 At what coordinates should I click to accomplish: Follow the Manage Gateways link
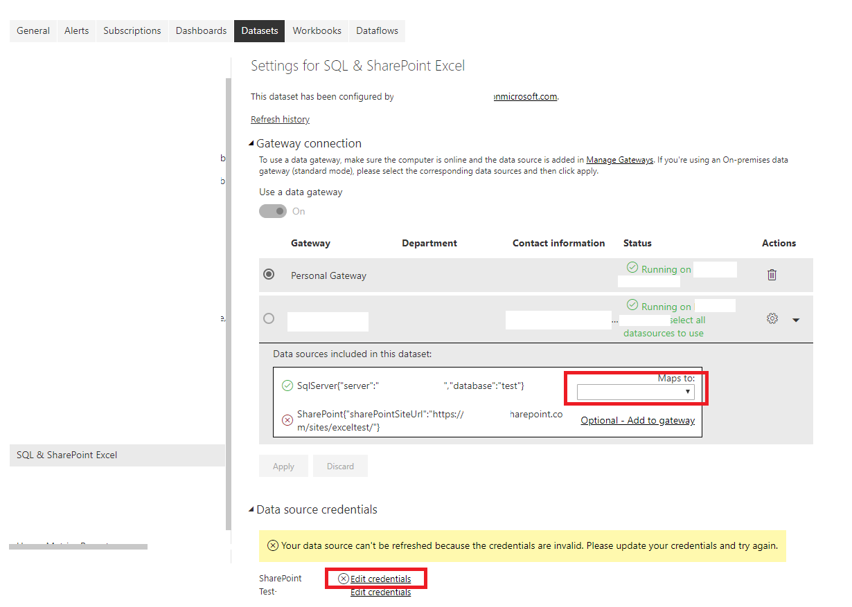pos(620,160)
